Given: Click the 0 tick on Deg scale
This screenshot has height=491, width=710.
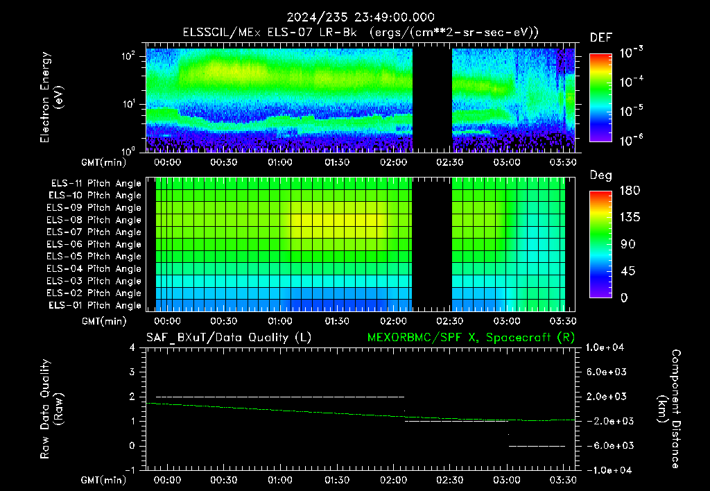Looking at the screenshot, I should 625,298.
